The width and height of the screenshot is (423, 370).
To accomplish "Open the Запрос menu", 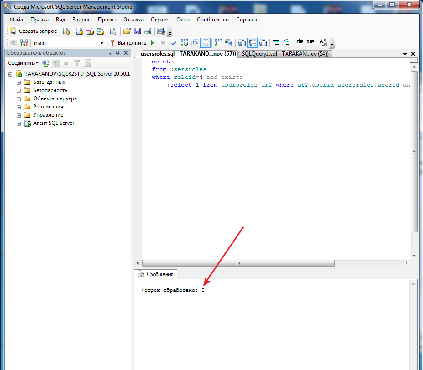I will tap(81, 20).
